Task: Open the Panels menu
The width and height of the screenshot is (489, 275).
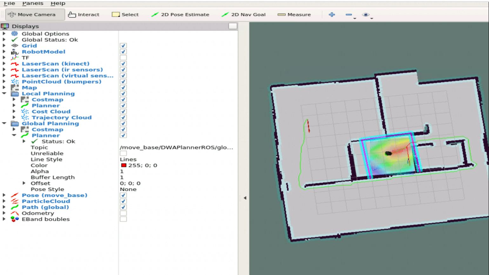Action: tap(33, 3)
